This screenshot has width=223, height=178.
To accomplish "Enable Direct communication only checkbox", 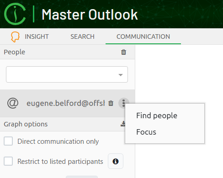I will (x=8, y=141).
